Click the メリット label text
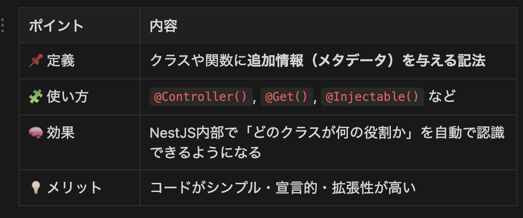This screenshot has height=218, width=523. click(75, 187)
